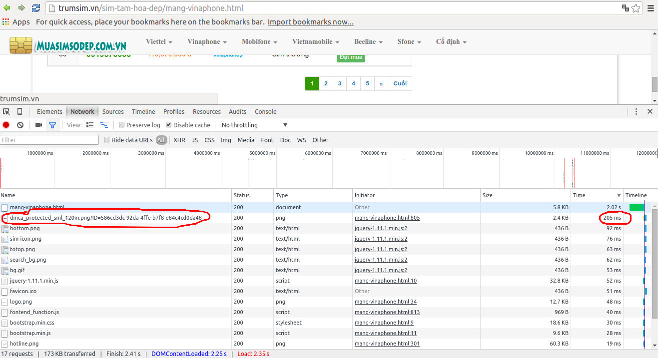This screenshot has height=358, width=658.
Task: Toggle device mode phone icon
Action: pos(20,111)
